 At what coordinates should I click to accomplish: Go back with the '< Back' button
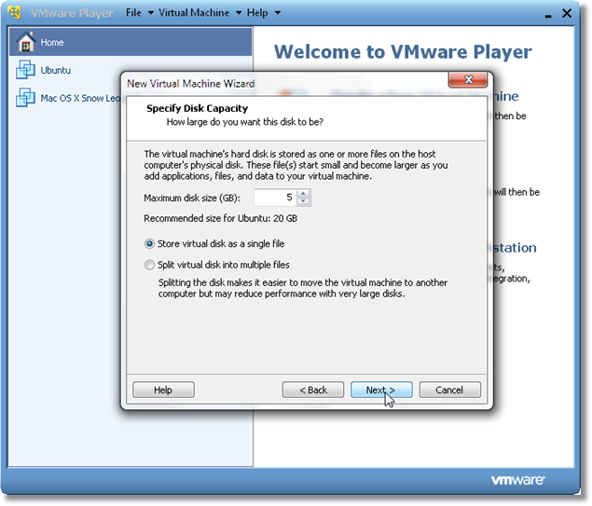point(313,390)
